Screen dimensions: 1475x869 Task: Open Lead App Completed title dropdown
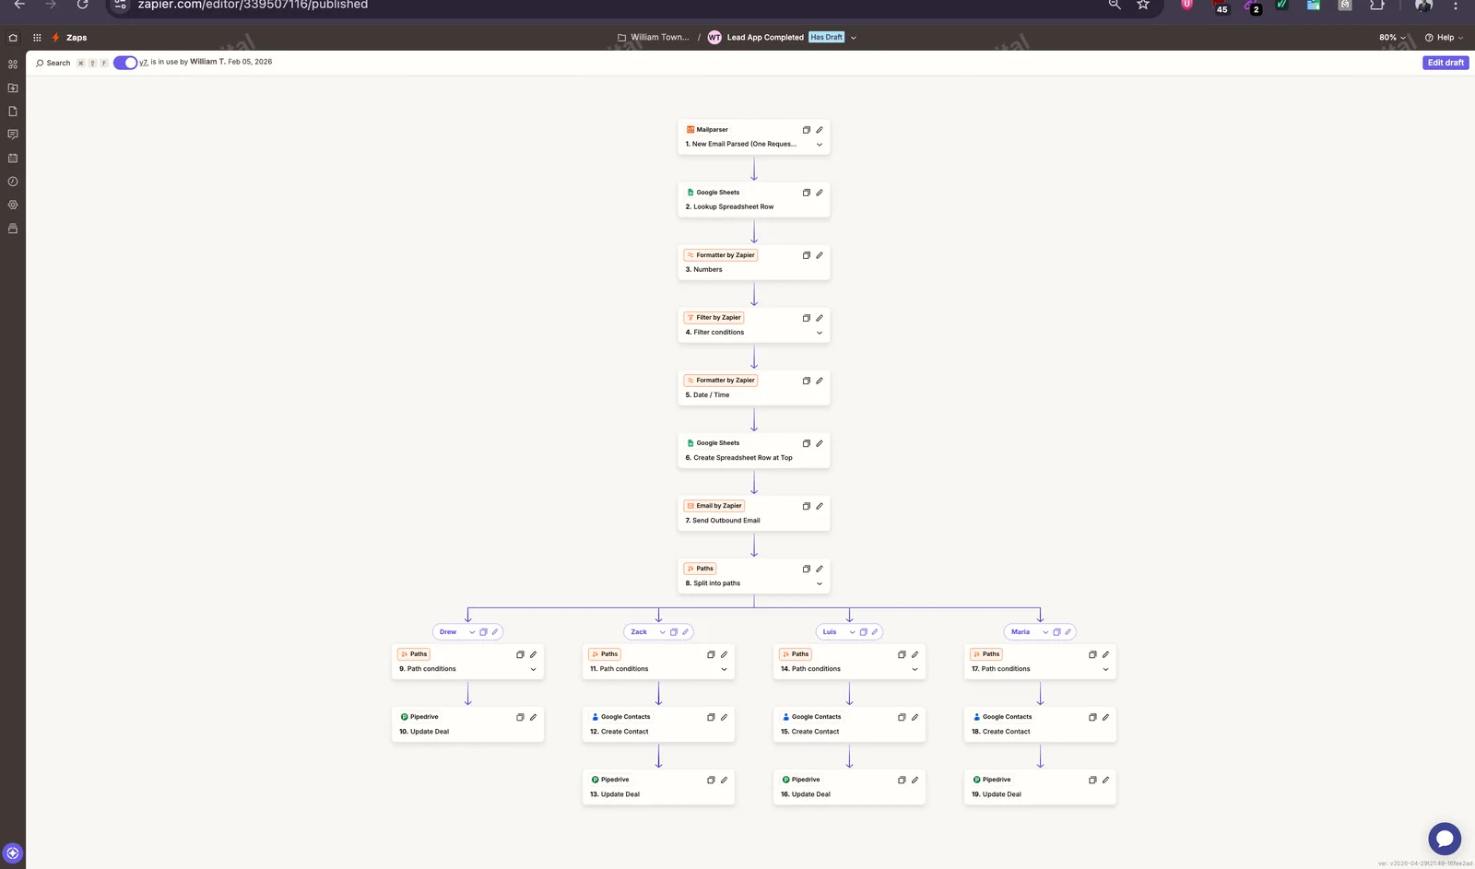854,38
